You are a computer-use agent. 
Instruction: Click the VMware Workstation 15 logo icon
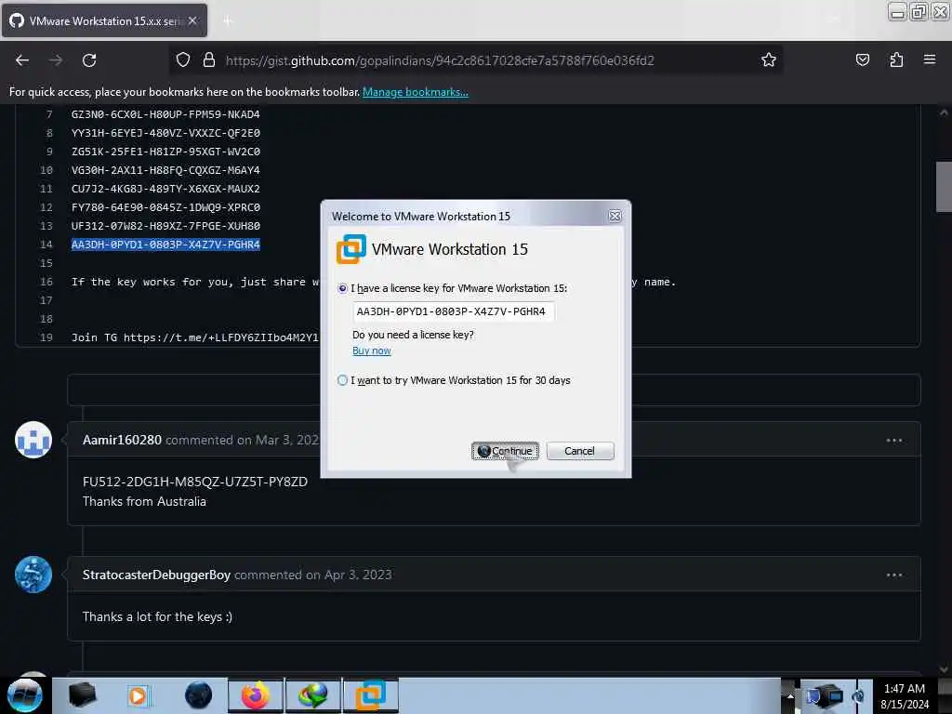click(350, 249)
